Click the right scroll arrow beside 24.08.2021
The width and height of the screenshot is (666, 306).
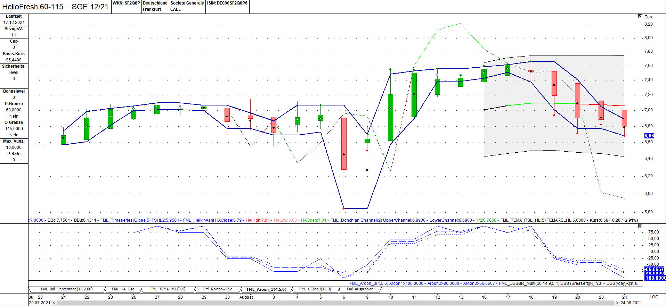617,303
